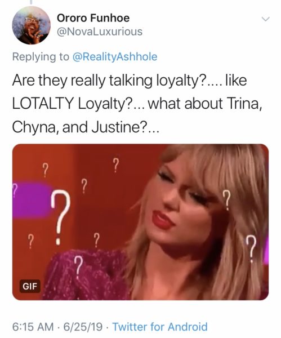This screenshot has width=281, height=338.
Task: Click the "Chyna, and Justine?..." text line
Action: tap(86, 127)
